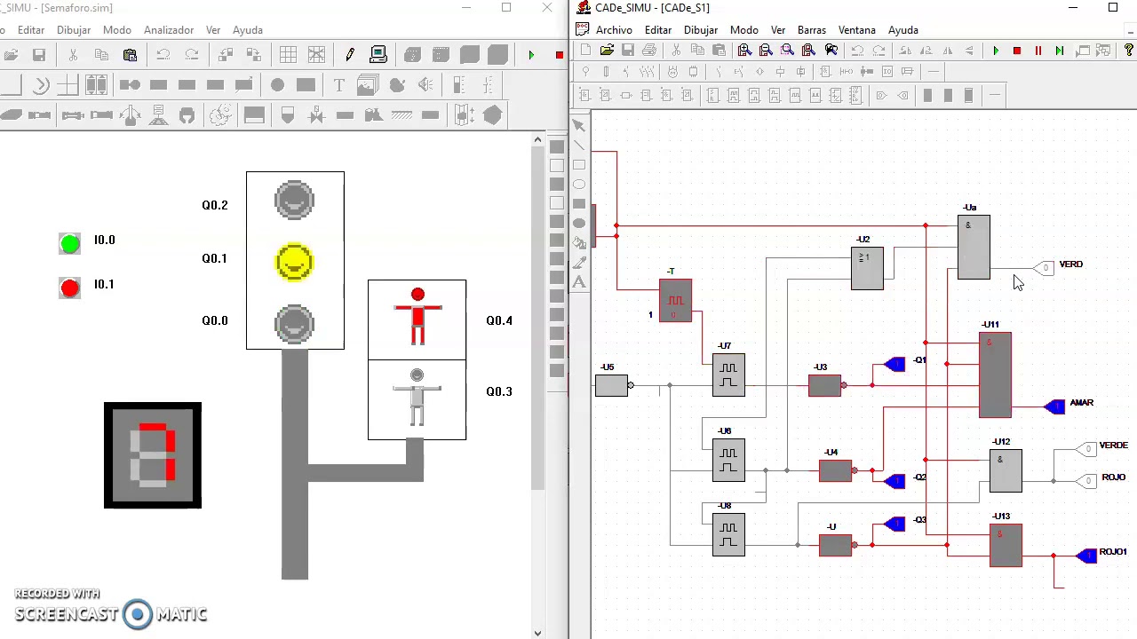The width and height of the screenshot is (1137, 639).
Task: Select the empty ellipse draw tool in CADe_SIMU
Action: pyautogui.click(x=579, y=185)
